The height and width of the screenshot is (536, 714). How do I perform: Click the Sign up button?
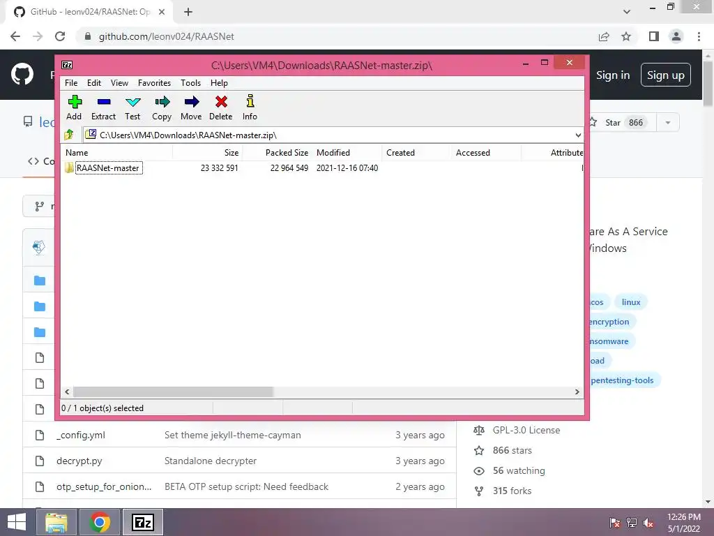(666, 75)
